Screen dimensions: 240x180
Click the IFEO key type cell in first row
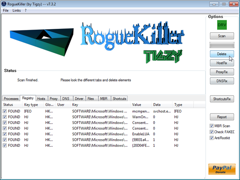pyautogui.click(x=28, y=111)
